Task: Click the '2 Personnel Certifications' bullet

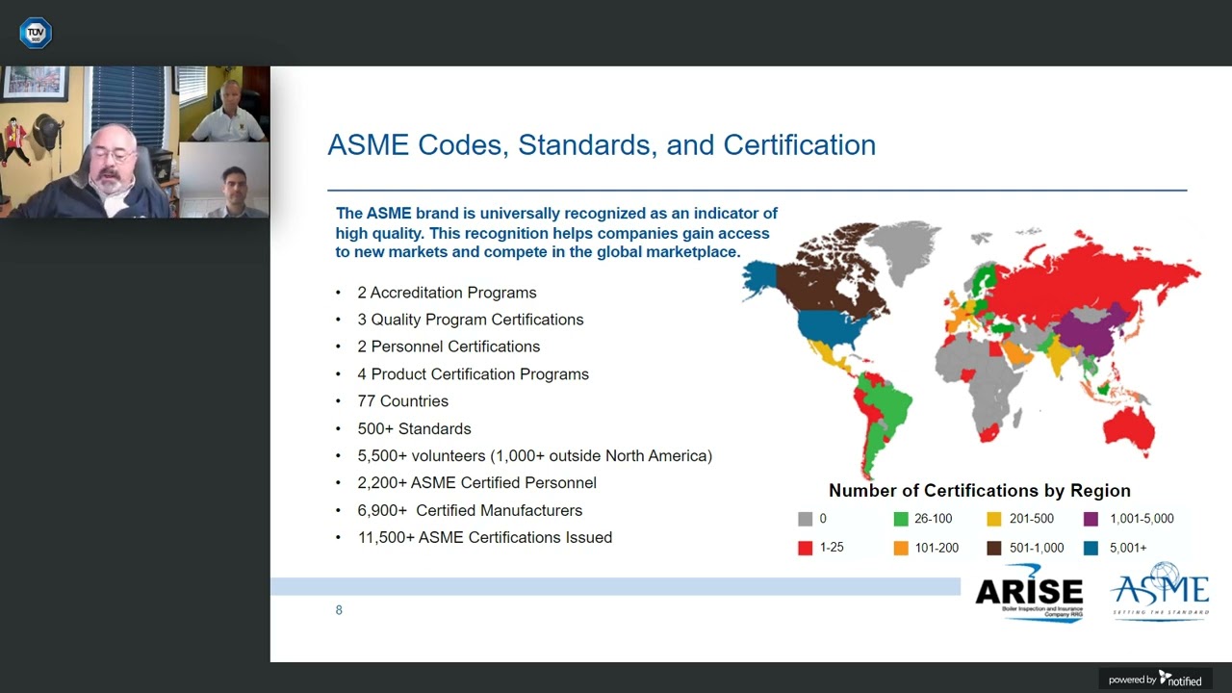Action: click(449, 346)
